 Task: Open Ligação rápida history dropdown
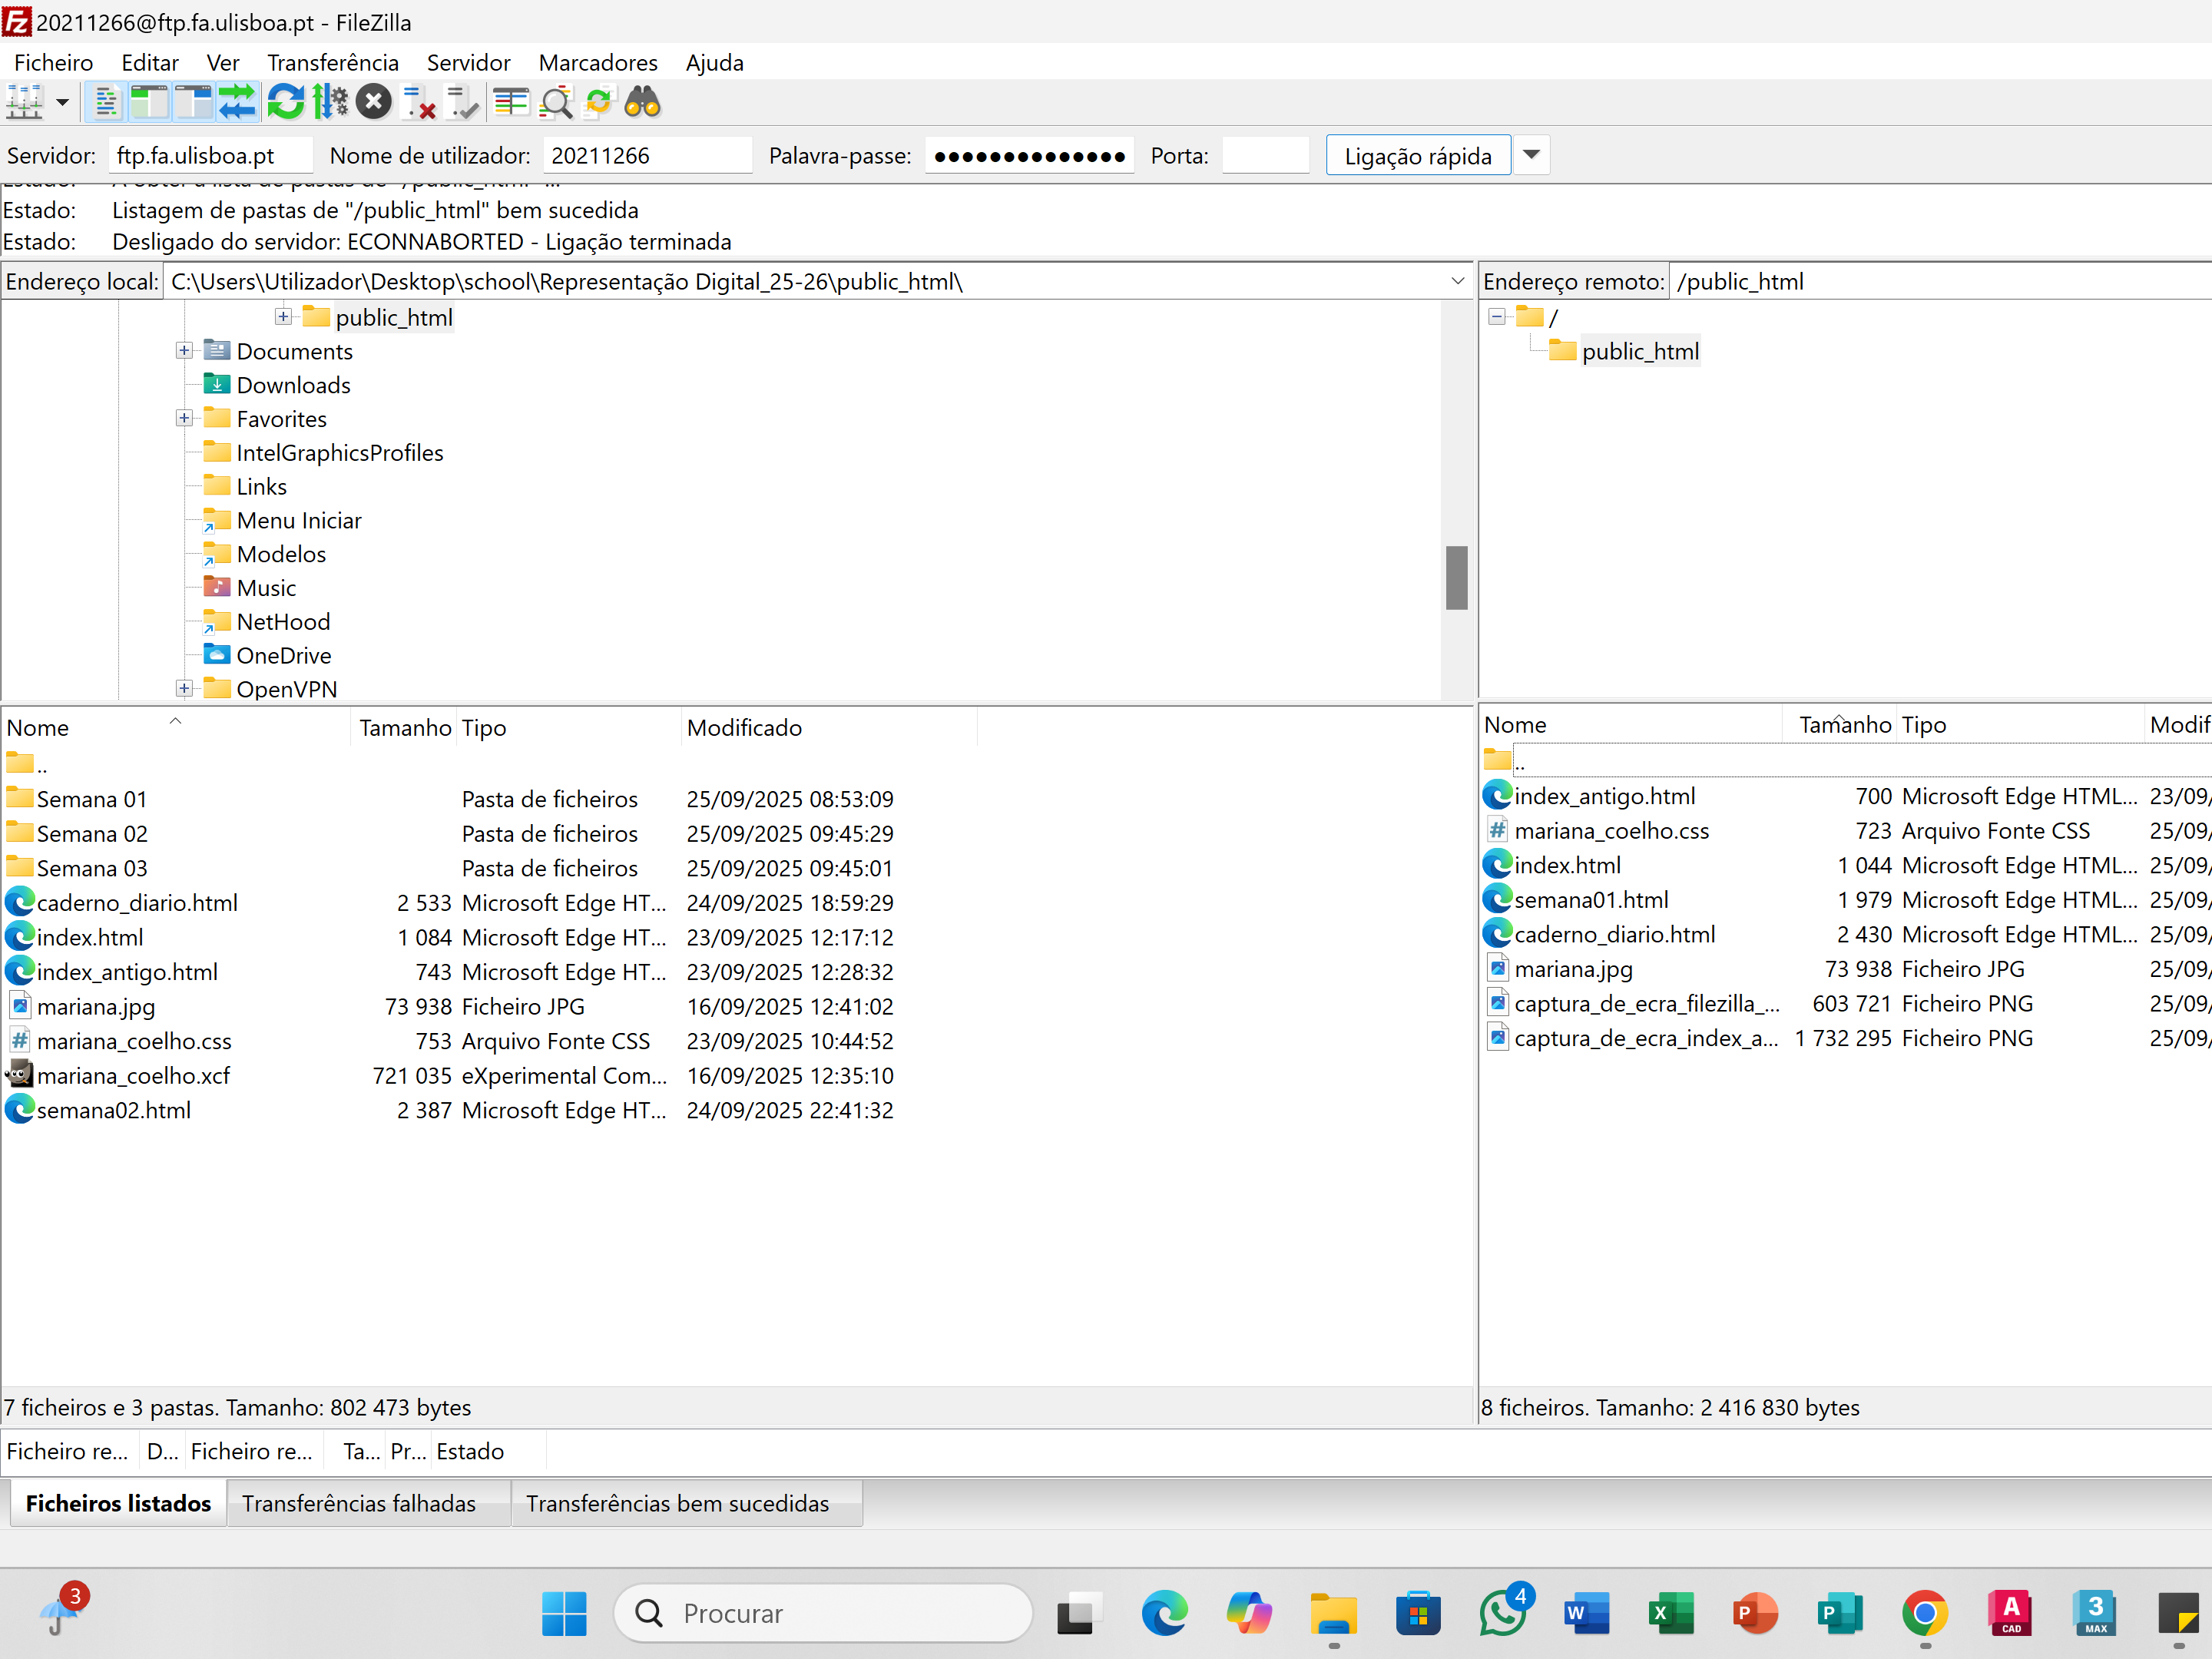[1531, 155]
